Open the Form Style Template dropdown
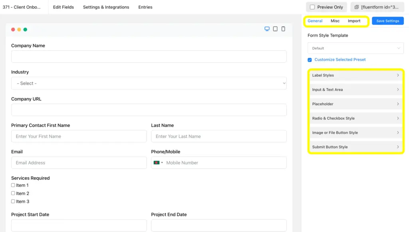This screenshot has height=232, width=409. tap(355, 48)
